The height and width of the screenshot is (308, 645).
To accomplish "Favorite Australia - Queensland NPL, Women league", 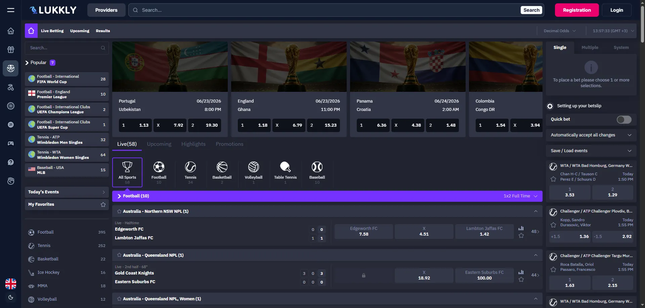I will pyautogui.click(x=119, y=299).
